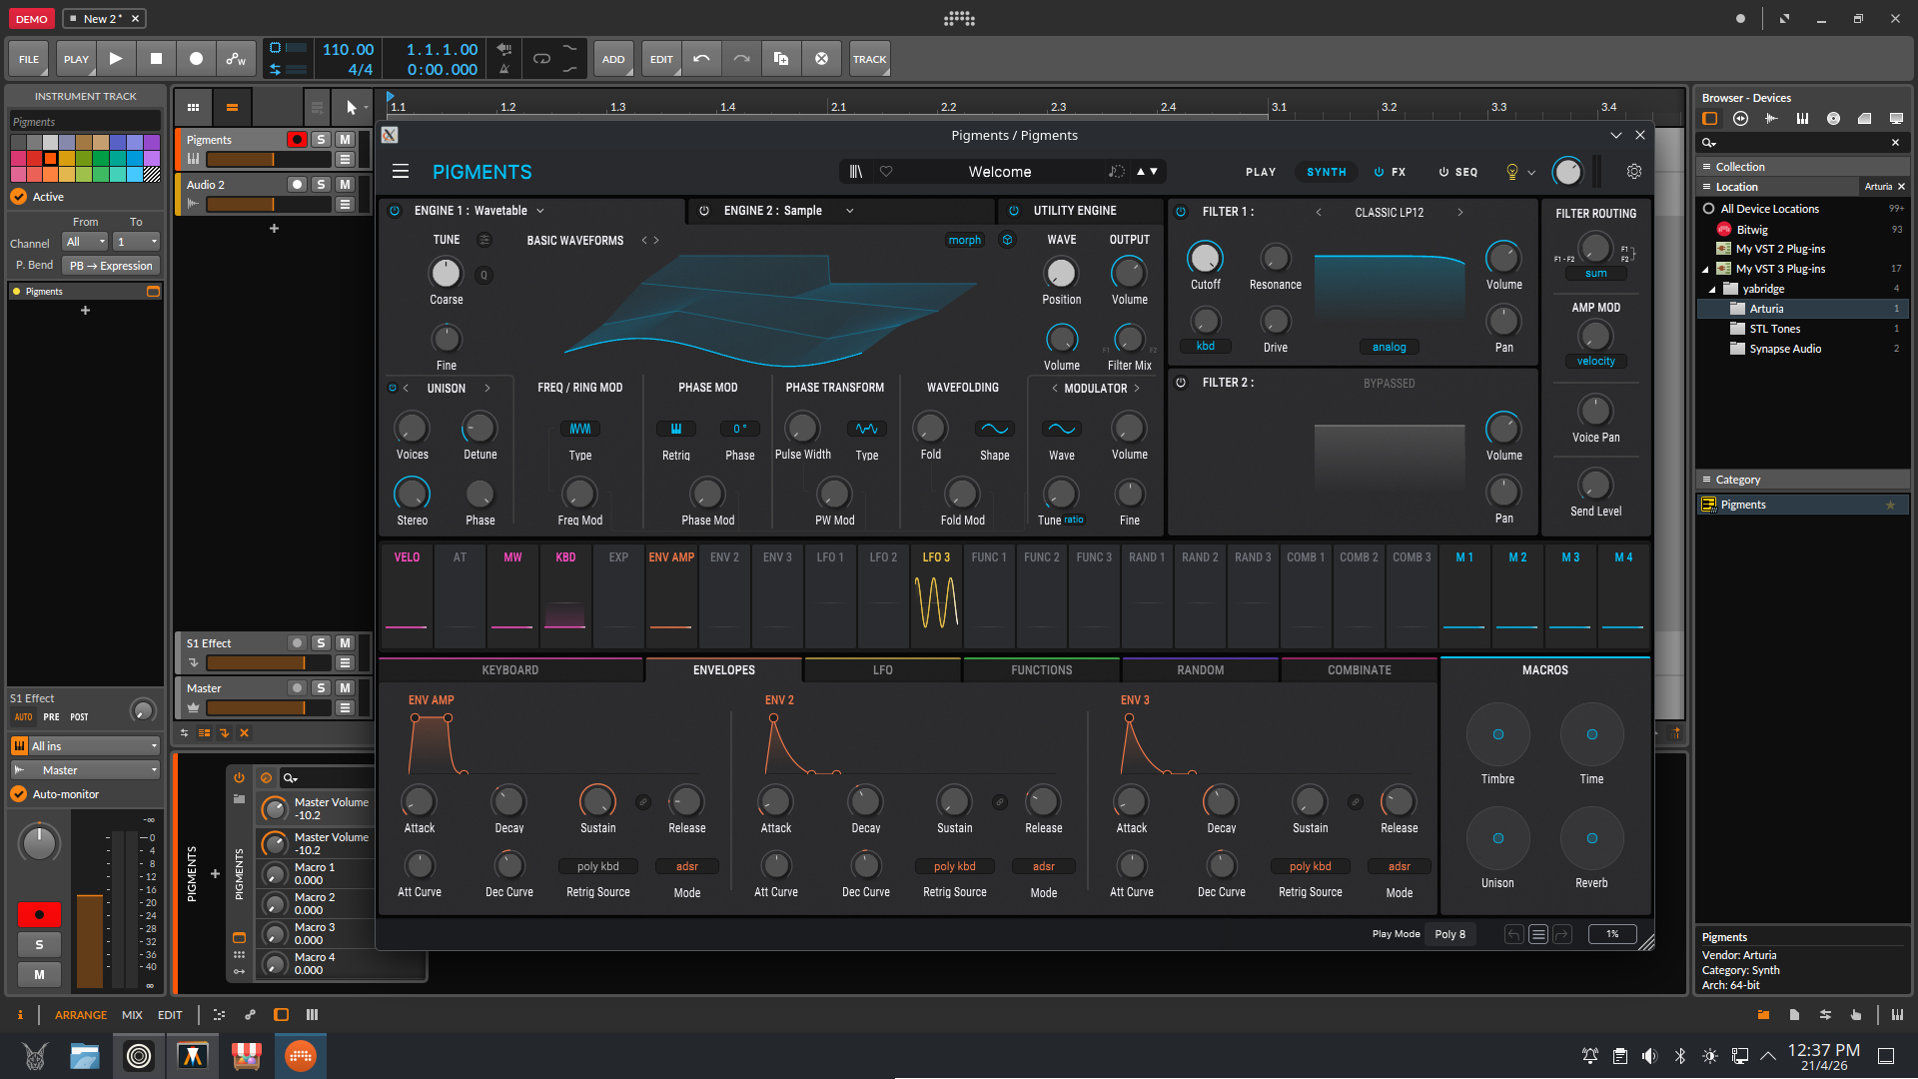Open the Pigments preset library icon
This screenshot has height=1079, width=1918.
[x=856, y=172]
